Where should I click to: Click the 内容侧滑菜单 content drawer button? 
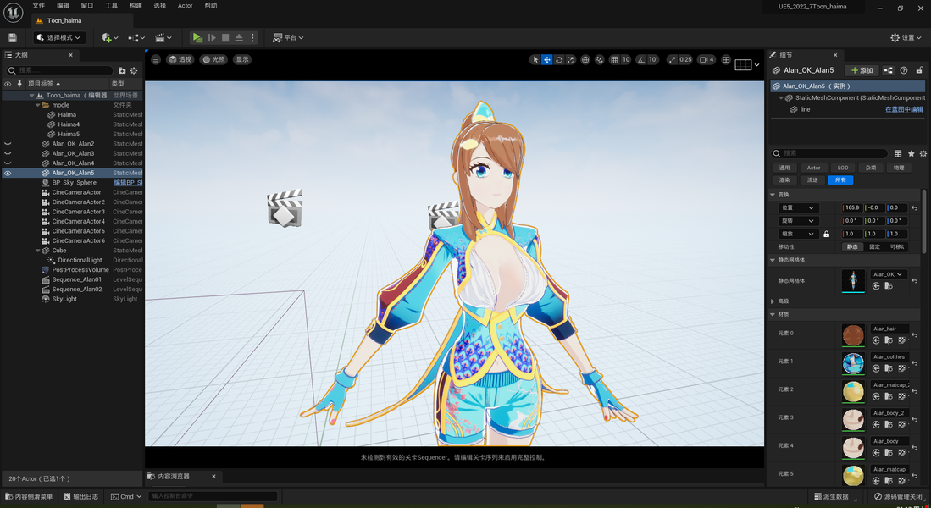coord(29,497)
